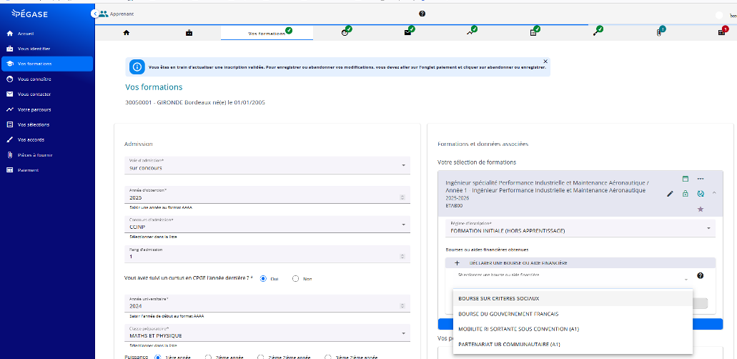Expand the "Classe préparatoire" dropdown
Image resolution: width=737 pixels, height=359 pixels.
pyautogui.click(x=264, y=333)
